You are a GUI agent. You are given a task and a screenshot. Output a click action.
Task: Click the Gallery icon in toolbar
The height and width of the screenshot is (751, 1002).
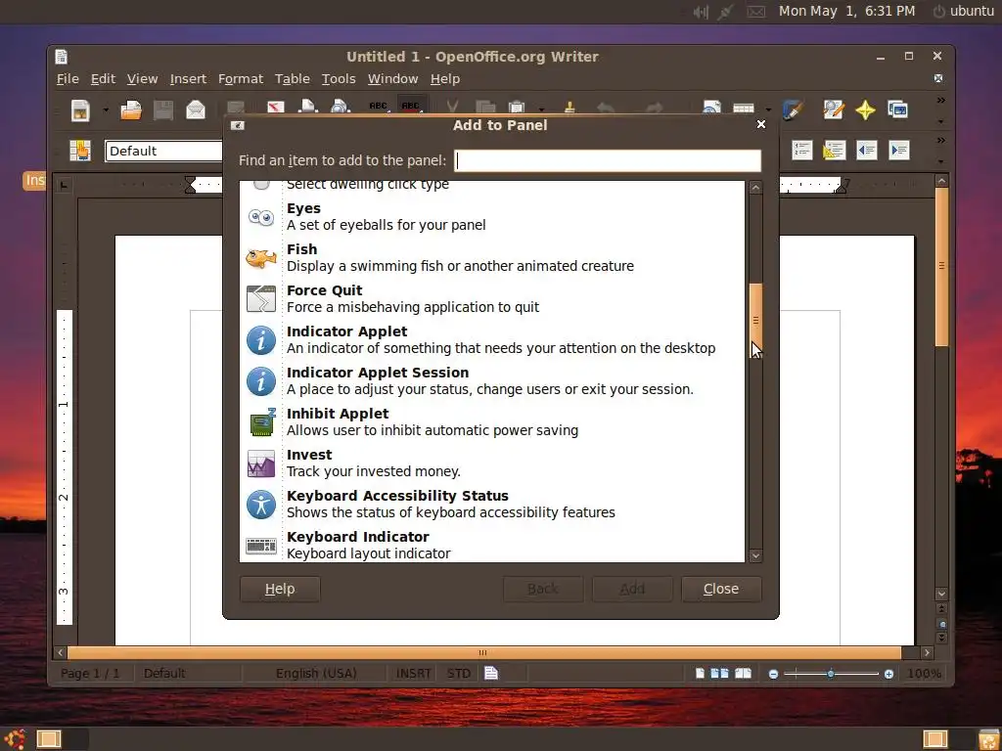898,110
